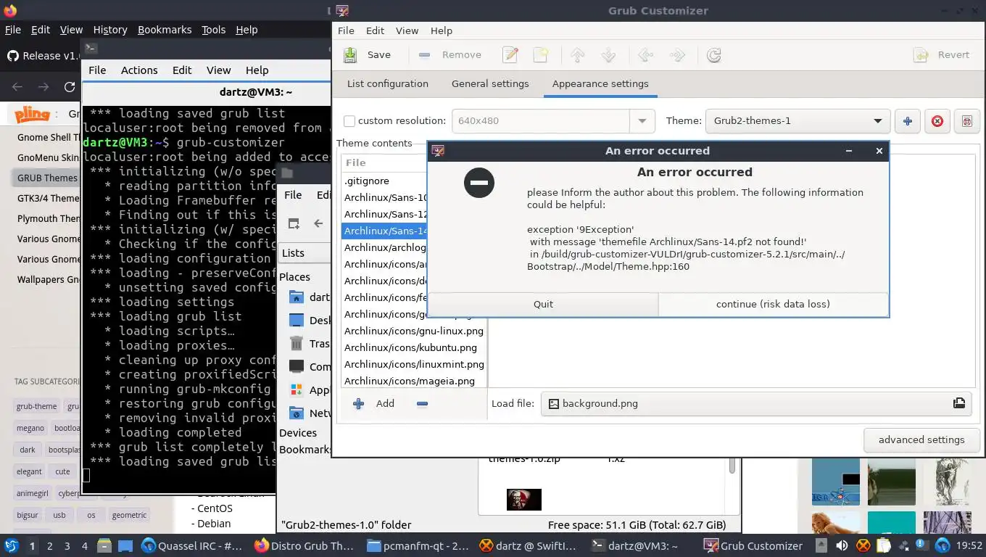Click GRUB Themes category in Firefox sidebar
The image size is (986, 557).
click(x=47, y=178)
